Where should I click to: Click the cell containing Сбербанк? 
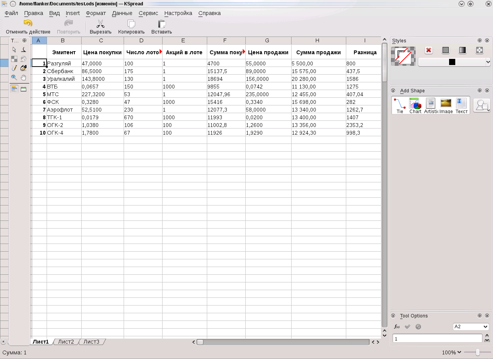[x=64, y=71]
